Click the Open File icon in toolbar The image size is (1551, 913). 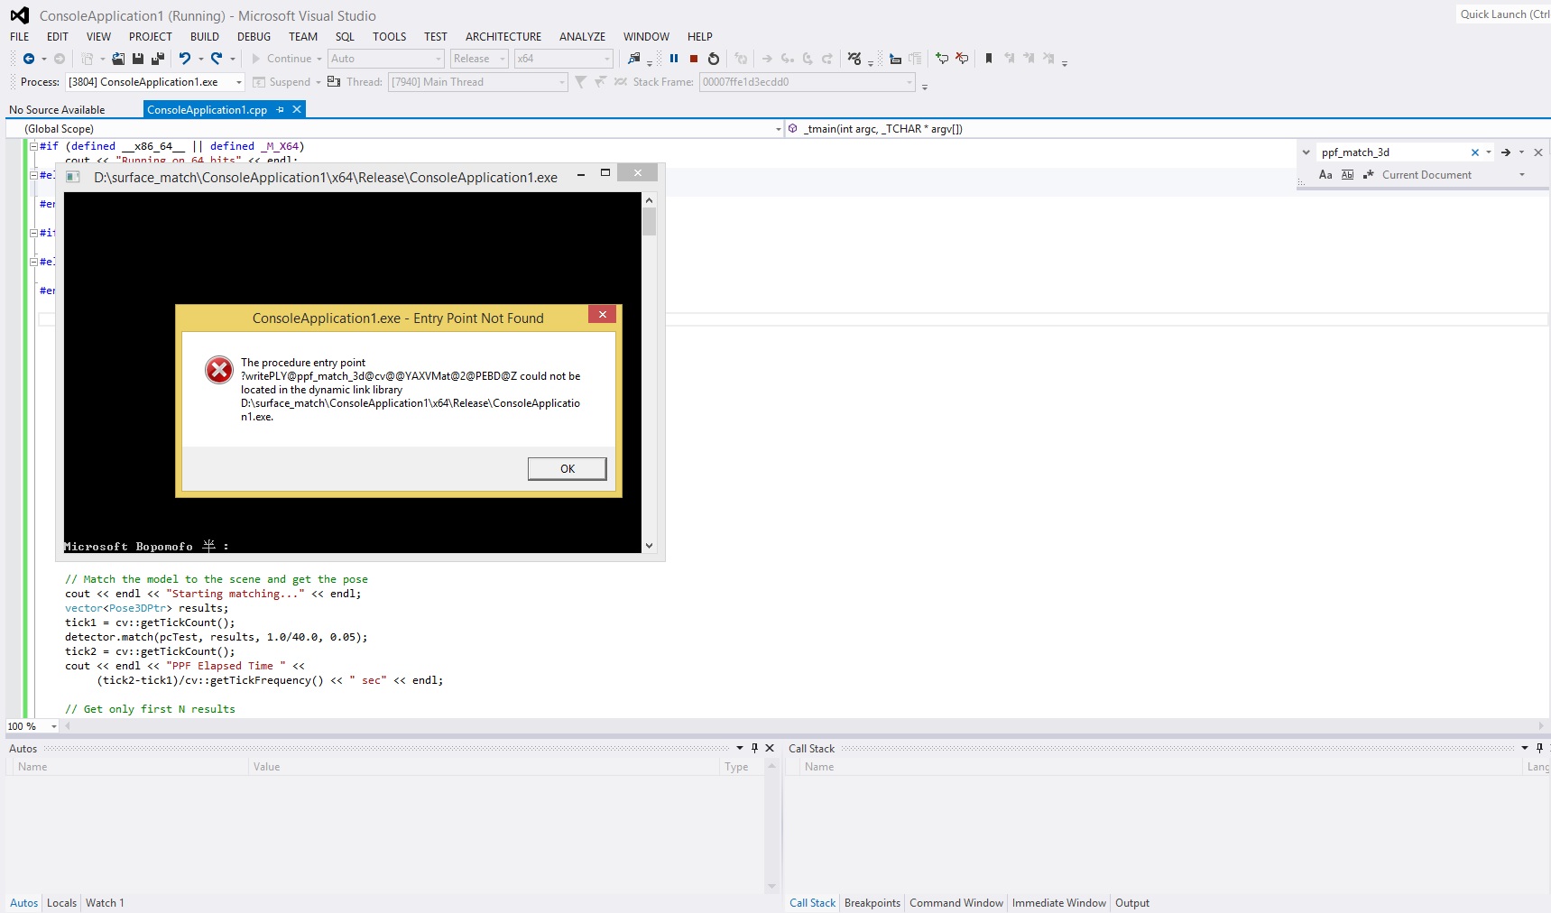(x=118, y=59)
